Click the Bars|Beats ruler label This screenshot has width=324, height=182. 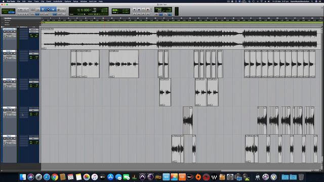pos(8,18)
